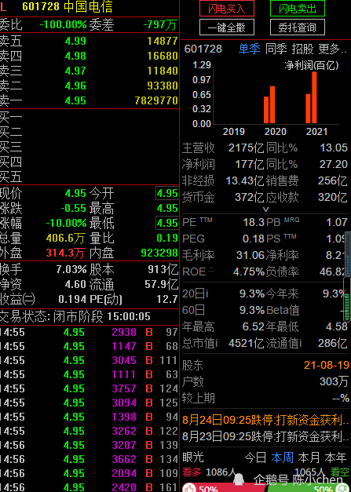The image size is (351, 492).
Task: Click the 卖一 price 4.95 row
Action: tap(90, 100)
